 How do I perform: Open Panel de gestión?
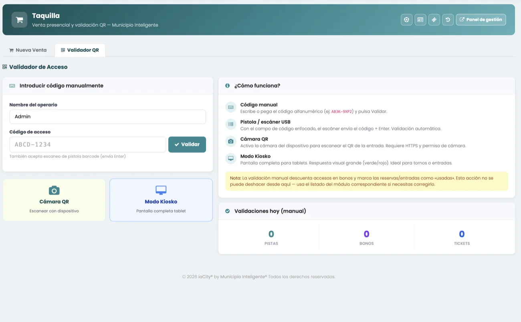481,20
